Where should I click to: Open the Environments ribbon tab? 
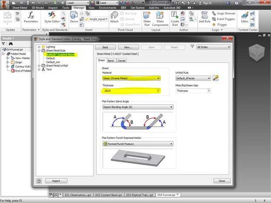108,7
